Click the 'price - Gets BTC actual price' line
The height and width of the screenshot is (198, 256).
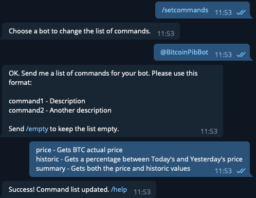(79, 150)
